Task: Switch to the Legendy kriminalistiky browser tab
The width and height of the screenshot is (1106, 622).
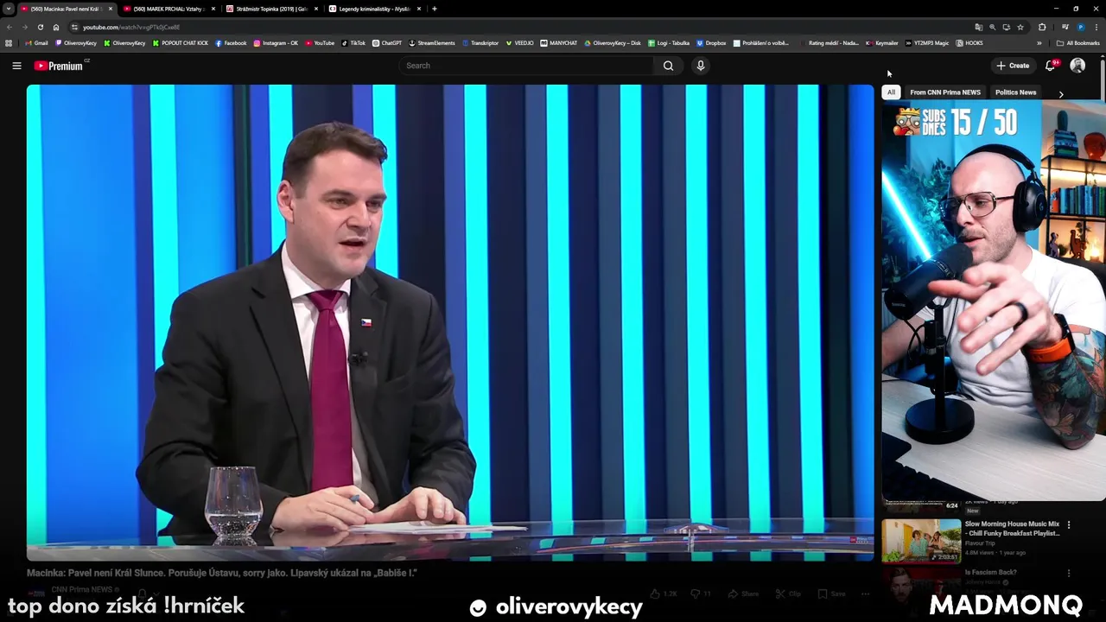Action: point(374,9)
